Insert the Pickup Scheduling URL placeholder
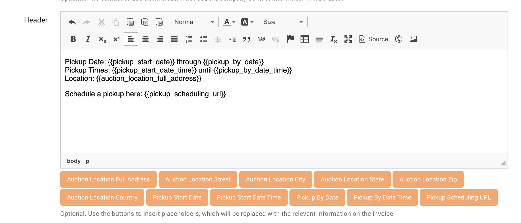521x223 pixels. [458, 197]
